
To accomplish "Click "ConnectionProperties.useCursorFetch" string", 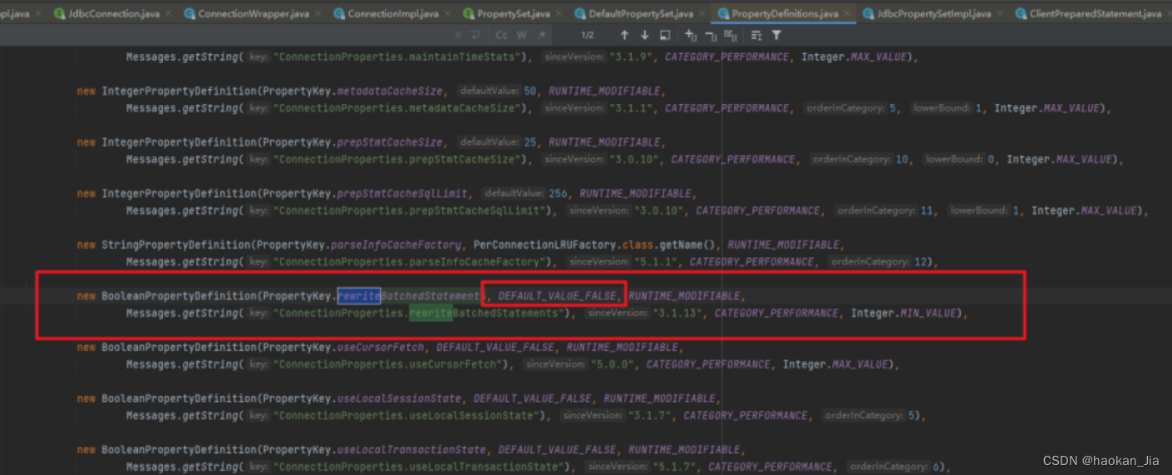I will [386, 365].
